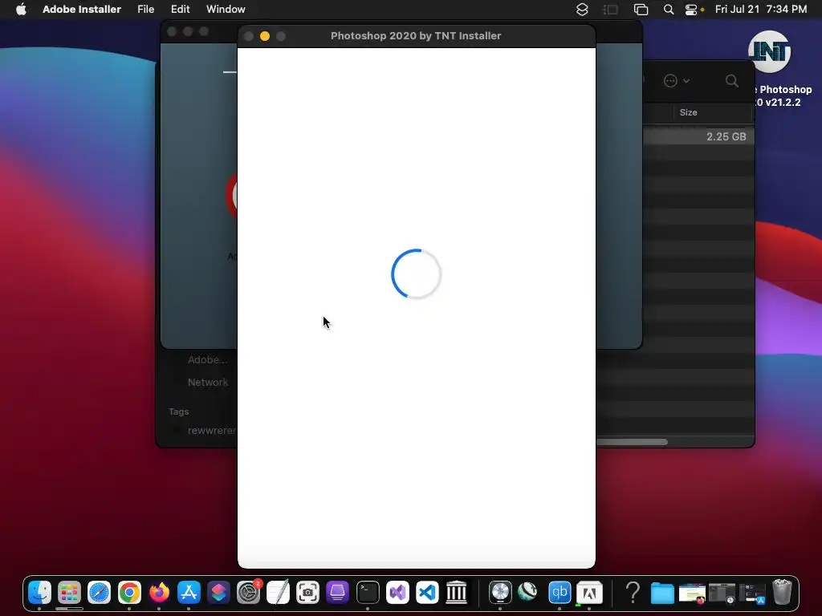Click the Shortcuts layers icon in menu bar

(x=582, y=9)
